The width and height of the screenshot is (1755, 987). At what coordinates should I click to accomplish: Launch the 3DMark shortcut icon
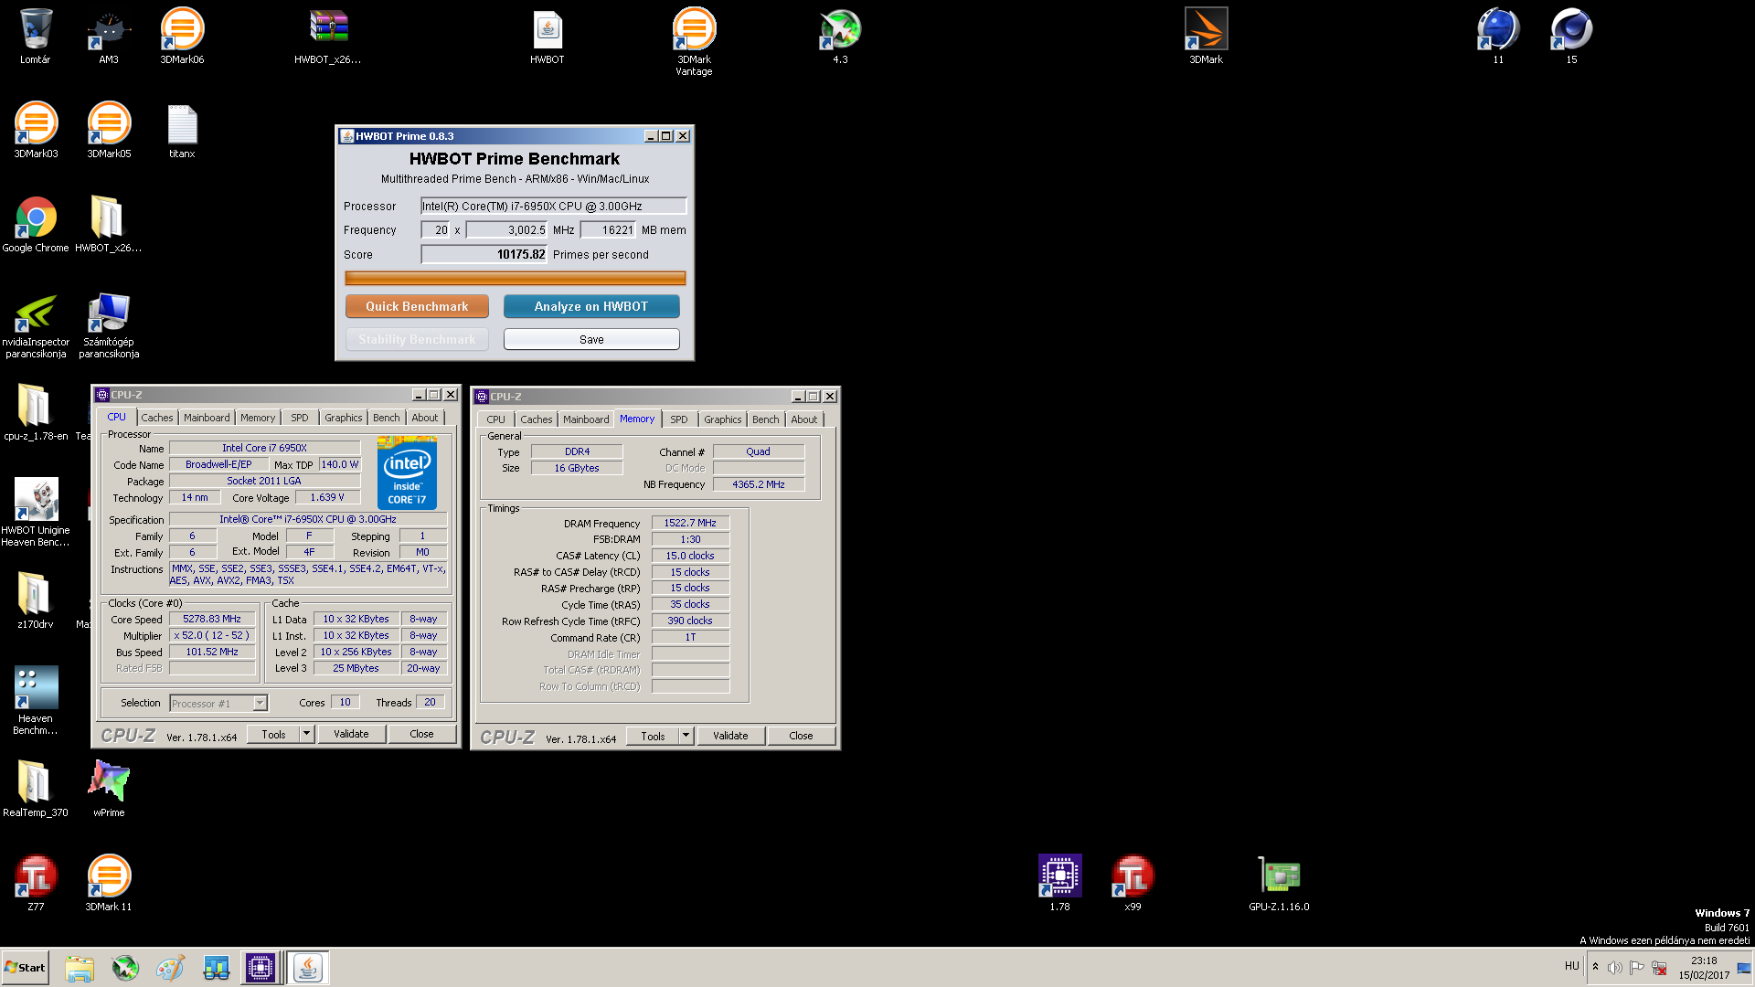pyautogui.click(x=1206, y=37)
